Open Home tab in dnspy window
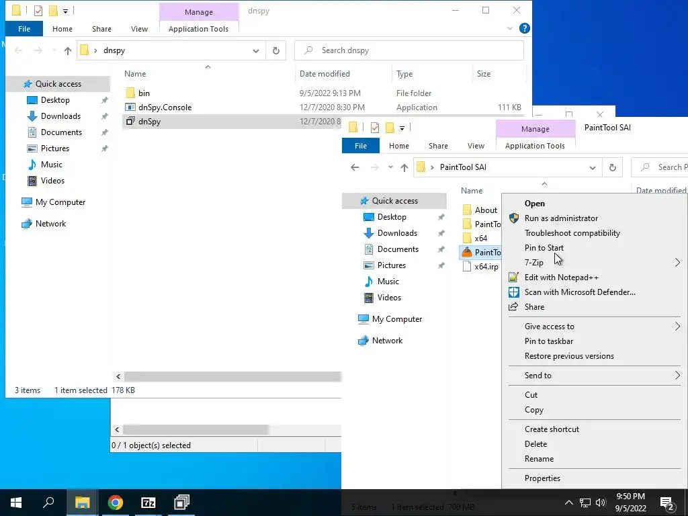This screenshot has width=688, height=516. tap(62, 29)
